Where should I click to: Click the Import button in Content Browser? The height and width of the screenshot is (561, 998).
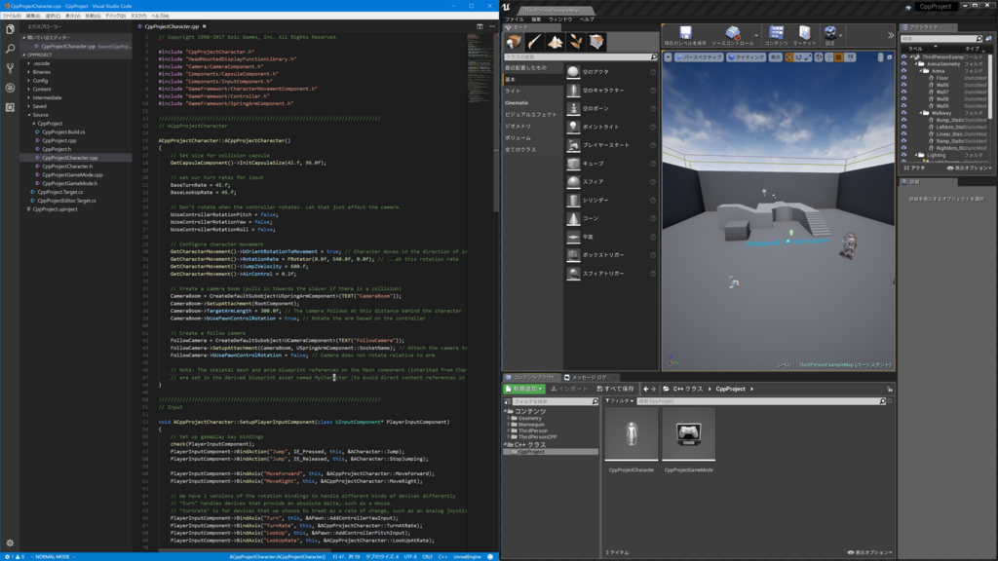click(x=569, y=389)
